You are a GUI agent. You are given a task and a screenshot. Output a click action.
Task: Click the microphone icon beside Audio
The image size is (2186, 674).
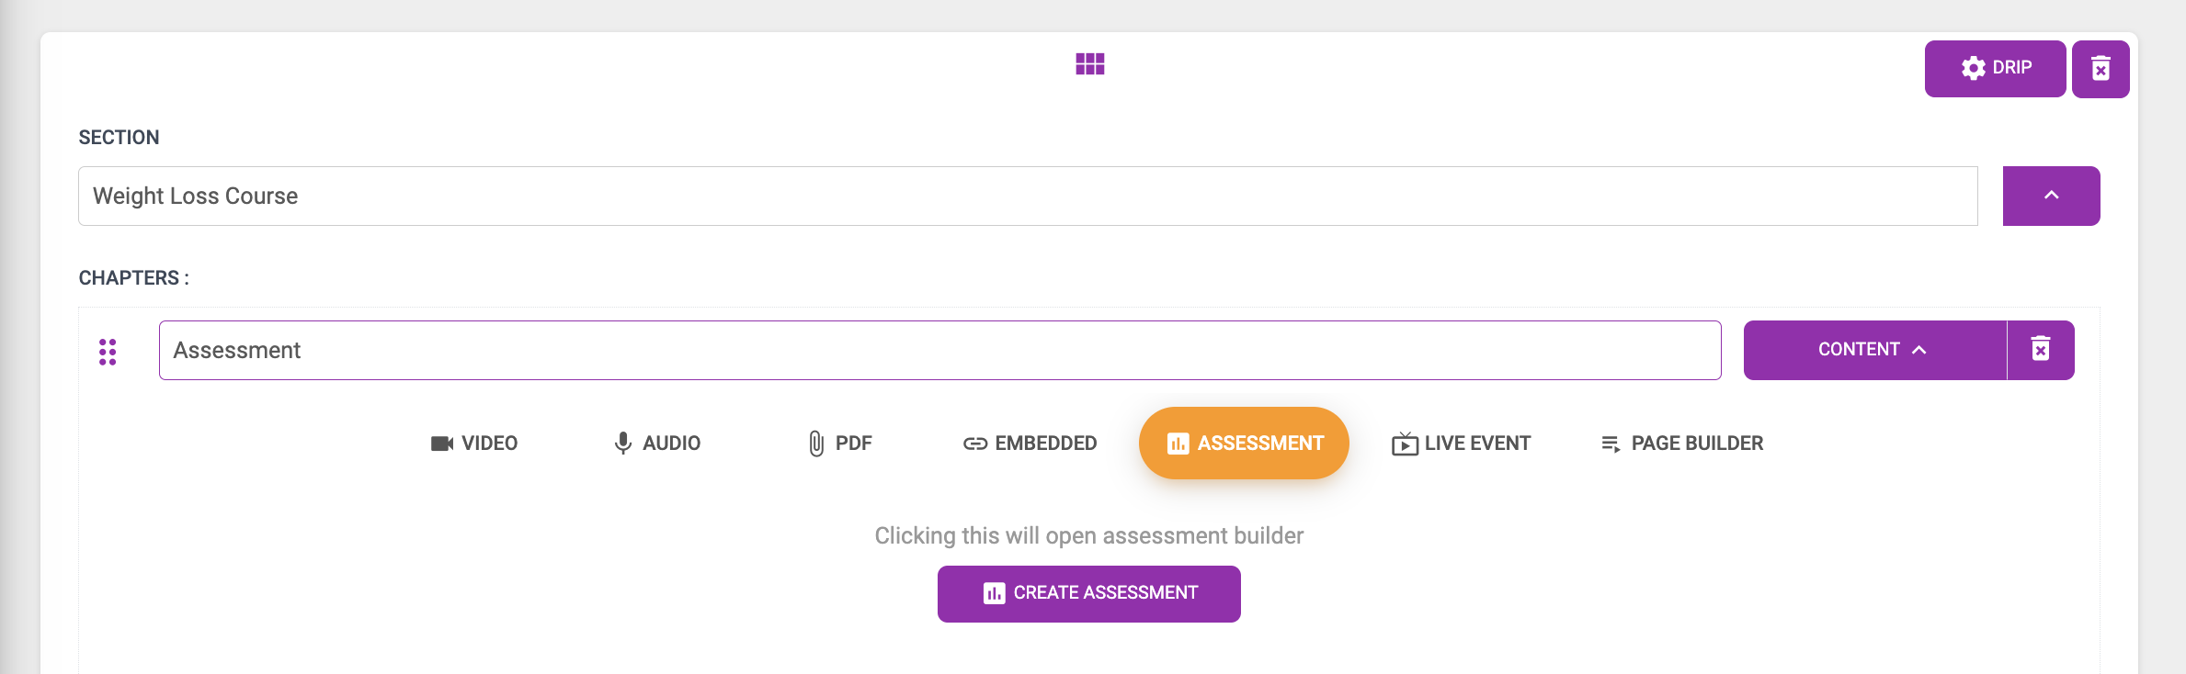[622, 444]
